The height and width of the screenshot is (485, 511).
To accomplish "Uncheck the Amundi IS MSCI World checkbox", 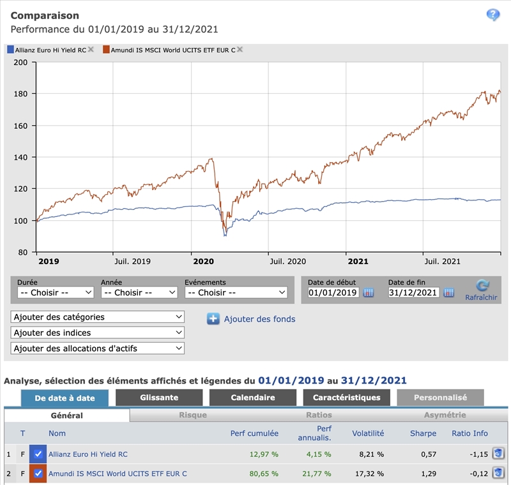I will click(x=38, y=474).
